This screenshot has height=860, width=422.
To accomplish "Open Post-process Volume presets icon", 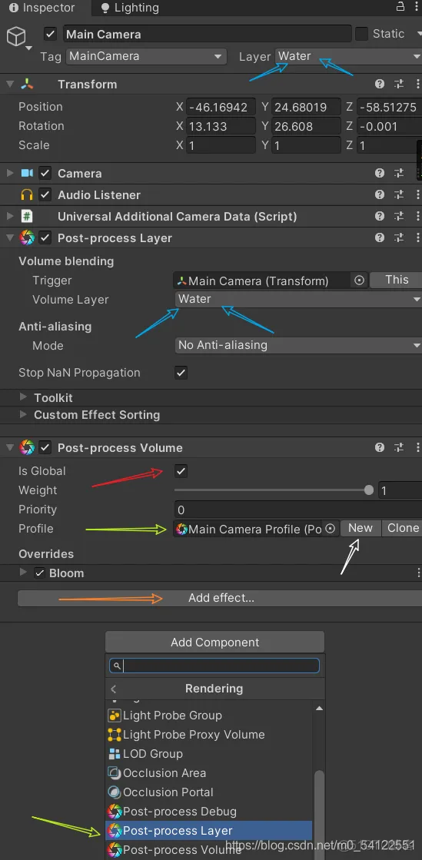I will (x=399, y=447).
